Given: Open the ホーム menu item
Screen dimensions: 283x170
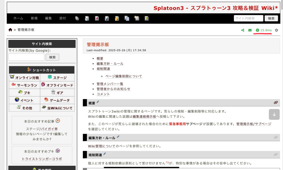Looking at the screenshot, I should pyautogui.click(x=18, y=18).
